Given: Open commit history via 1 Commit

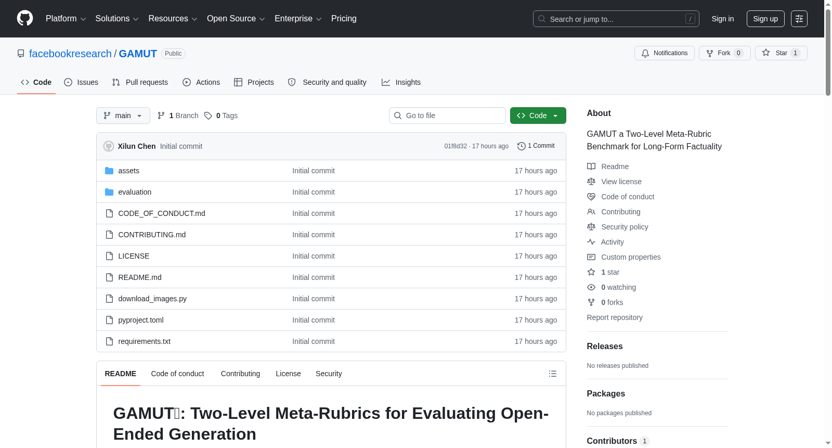Looking at the screenshot, I should point(536,146).
